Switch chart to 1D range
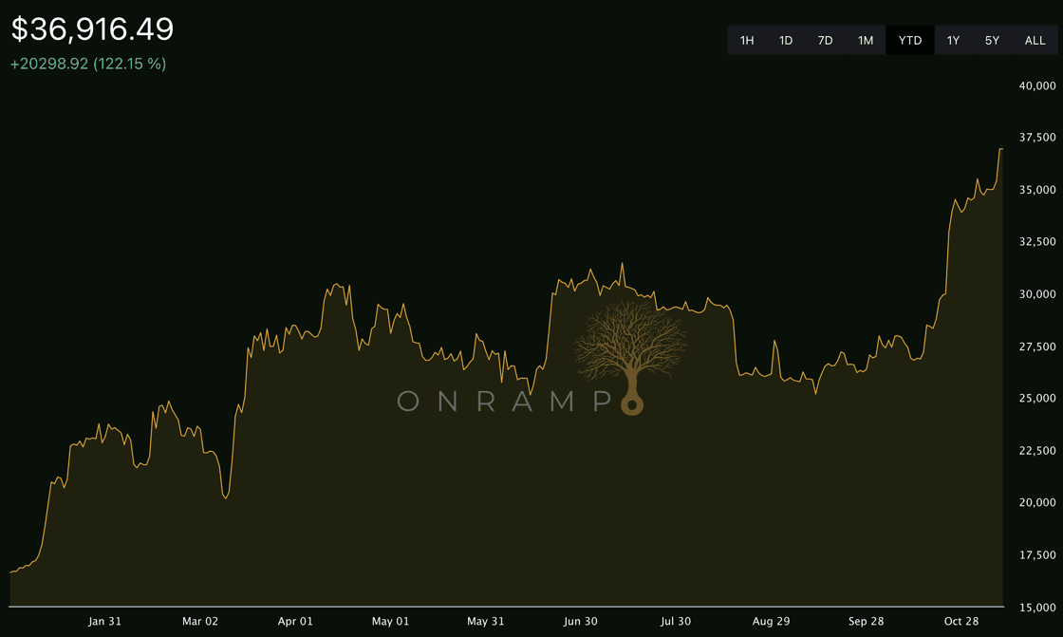 786,40
